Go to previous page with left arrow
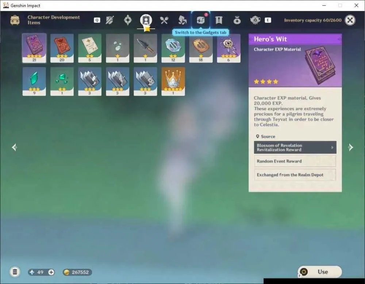The width and height of the screenshot is (365, 284). coord(14,147)
